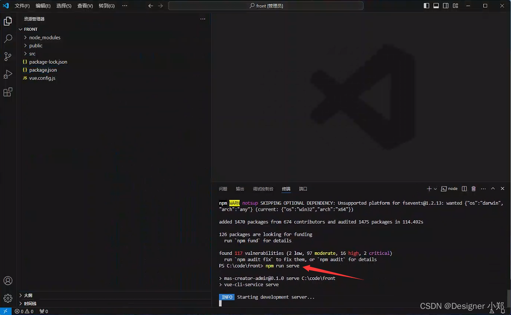Open the Explorer view in activity bar

(x=8, y=21)
